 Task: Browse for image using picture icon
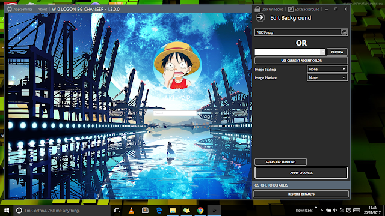point(344,32)
